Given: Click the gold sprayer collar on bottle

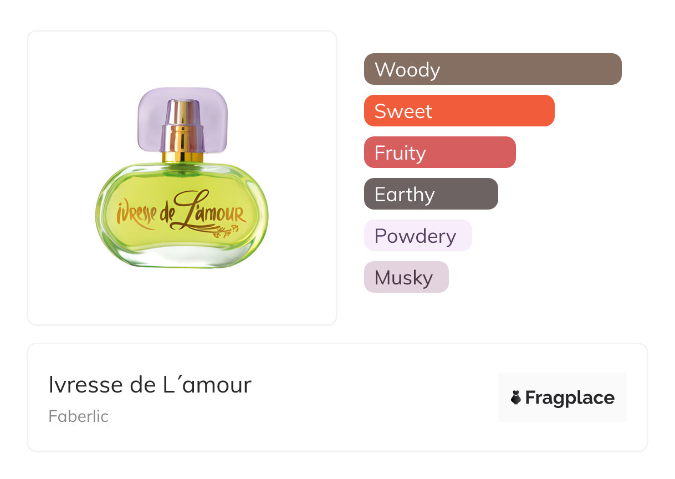Looking at the screenshot, I should click(x=183, y=144).
